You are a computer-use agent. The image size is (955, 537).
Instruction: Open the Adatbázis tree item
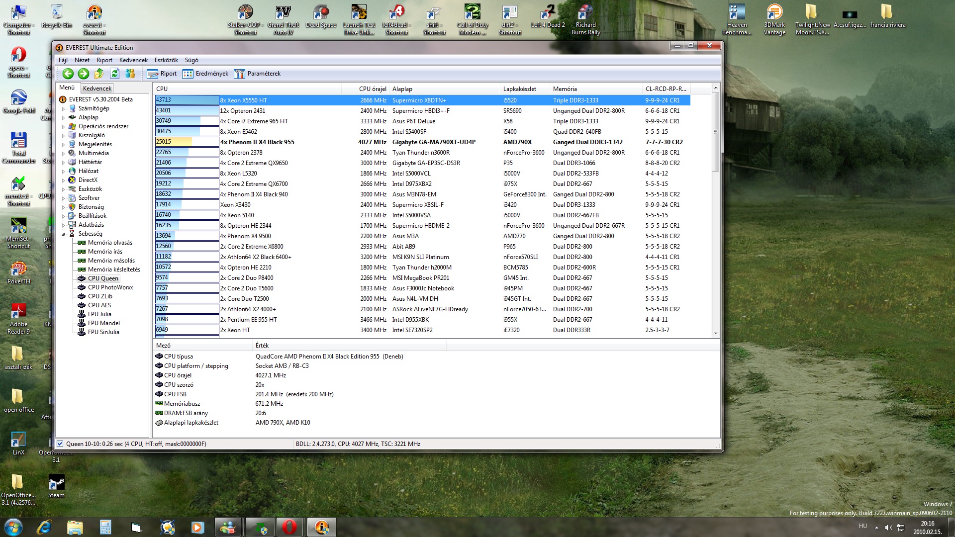click(x=87, y=225)
